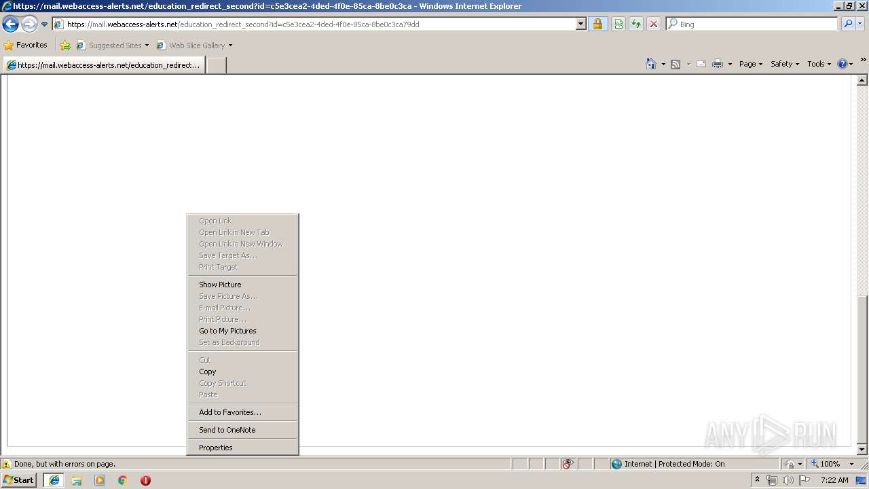
Task: Click the Home toolbar icon
Action: [x=651, y=64]
